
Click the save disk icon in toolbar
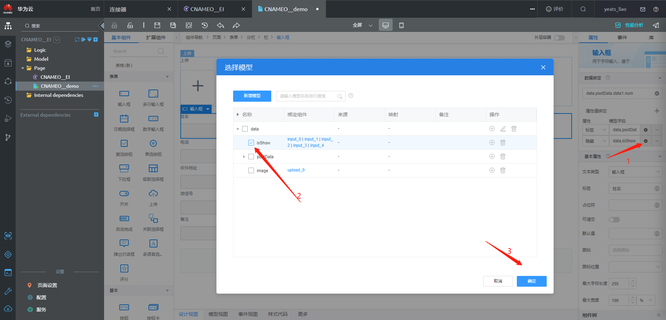[x=157, y=25]
